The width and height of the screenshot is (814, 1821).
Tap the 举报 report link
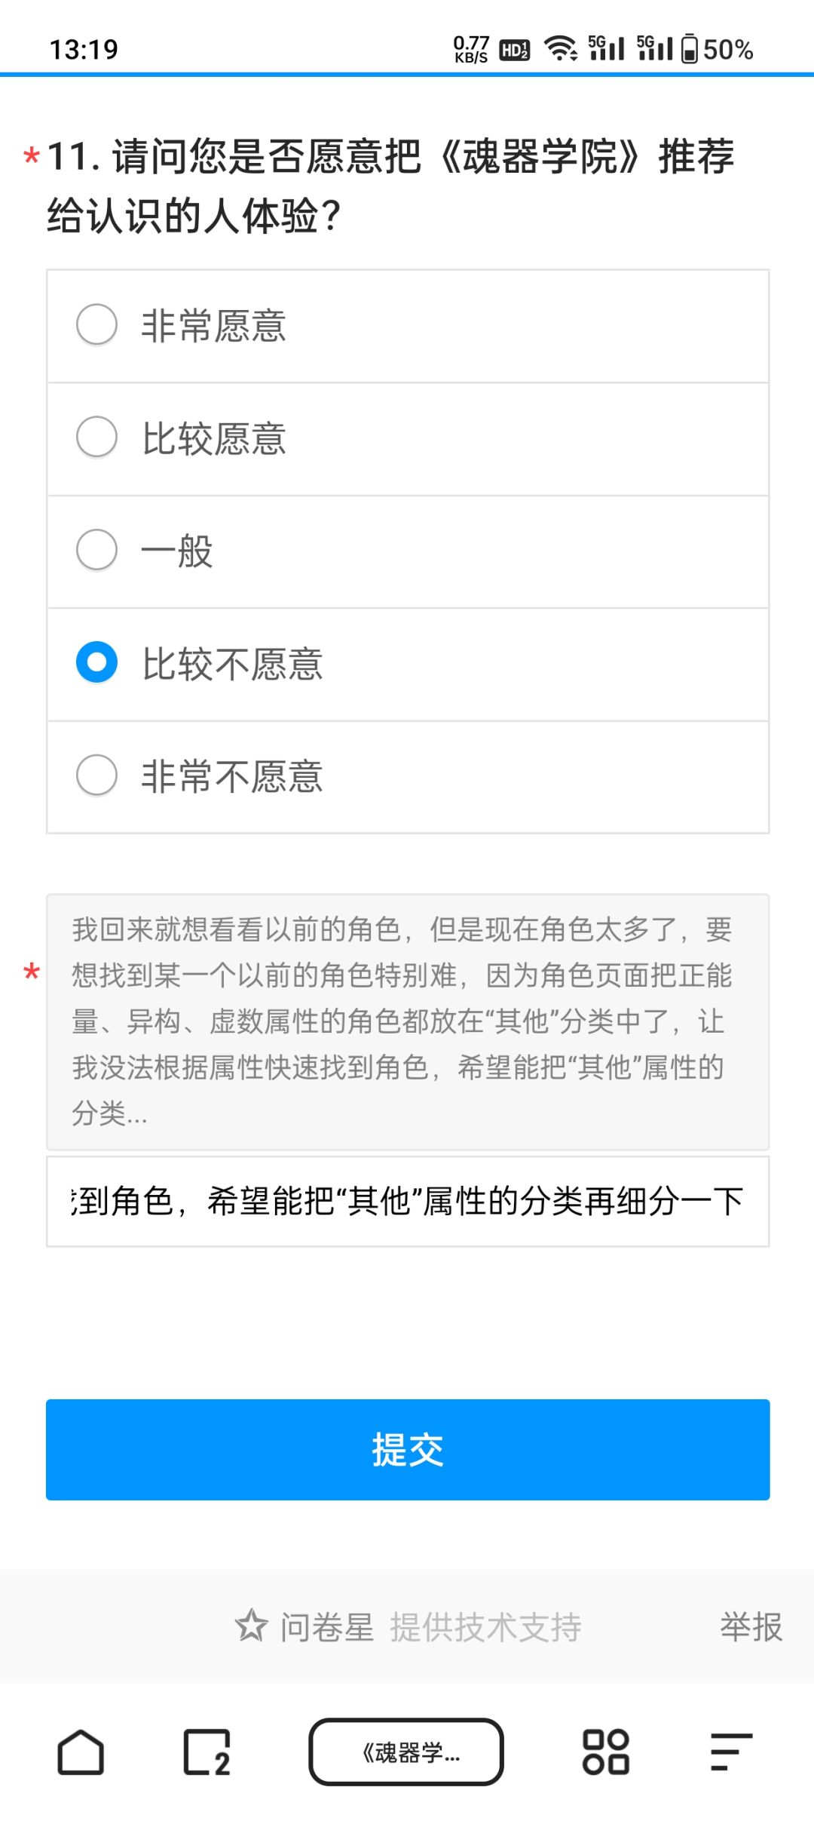751,1626
